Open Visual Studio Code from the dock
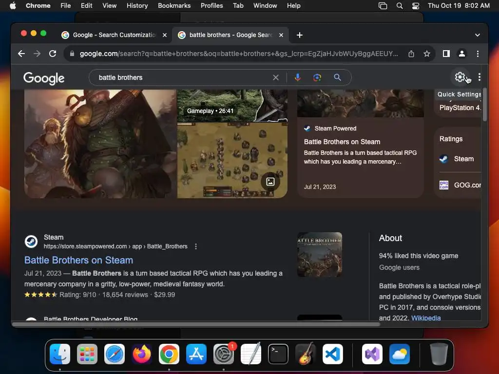The width and height of the screenshot is (499, 374). coord(333,354)
